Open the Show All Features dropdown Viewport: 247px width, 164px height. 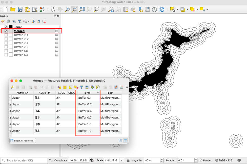(x=23, y=141)
